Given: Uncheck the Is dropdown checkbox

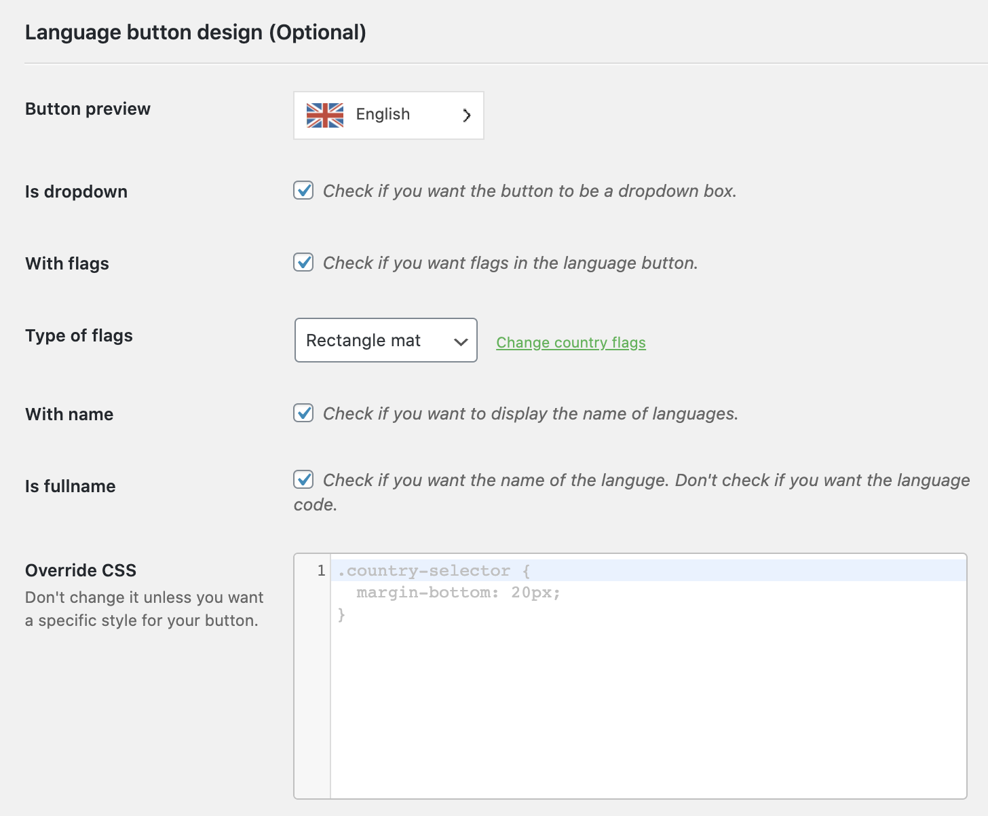Looking at the screenshot, I should (x=303, y=191).
